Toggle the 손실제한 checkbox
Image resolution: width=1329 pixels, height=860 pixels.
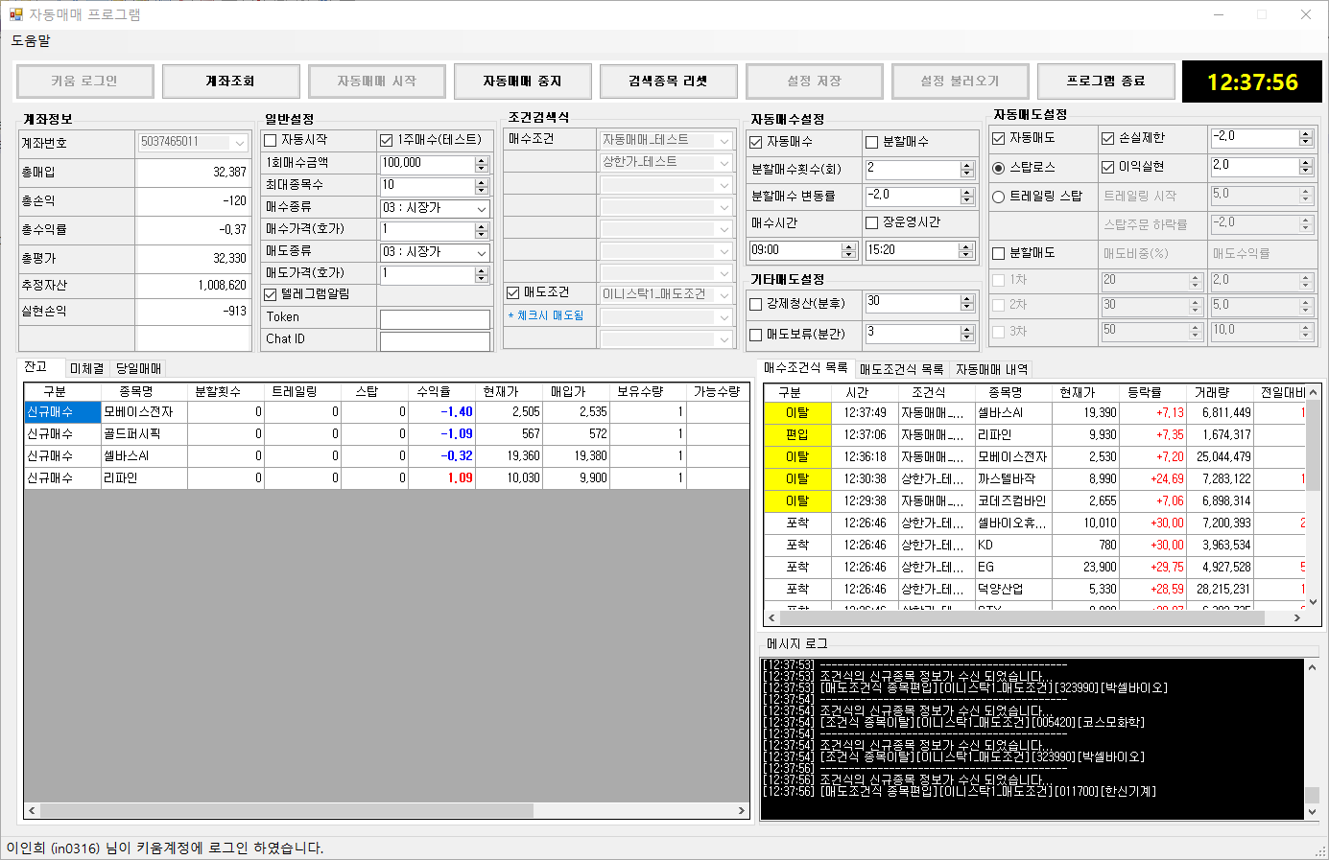[x=1108, y=138]
